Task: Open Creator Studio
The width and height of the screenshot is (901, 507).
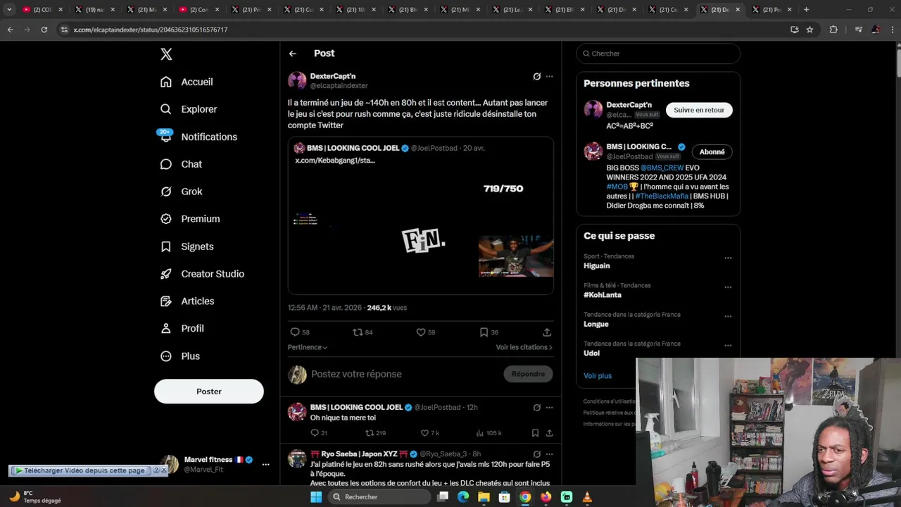Action: [202, 274]
